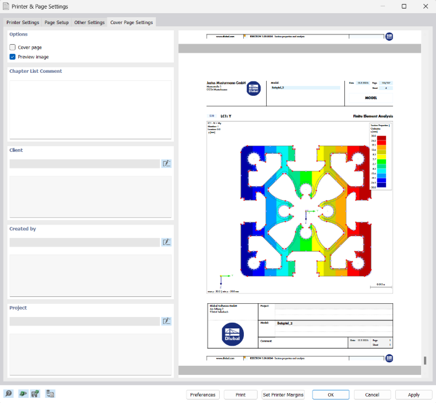Viewport: 436px width, 403px height.
Task: Click the document icon in the title bar
Action: tap(6, 6)
